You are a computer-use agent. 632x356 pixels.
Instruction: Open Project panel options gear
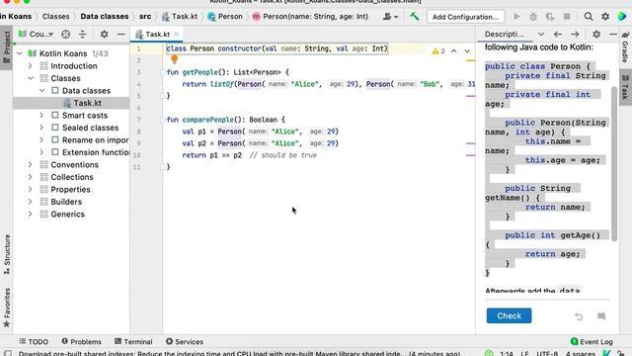click(104, 35)
